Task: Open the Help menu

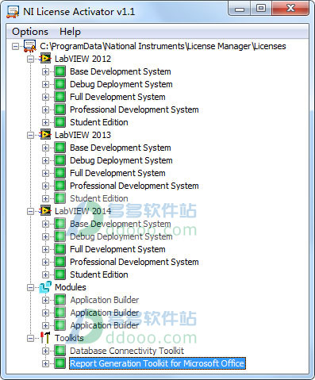Action: coord(70,32)
